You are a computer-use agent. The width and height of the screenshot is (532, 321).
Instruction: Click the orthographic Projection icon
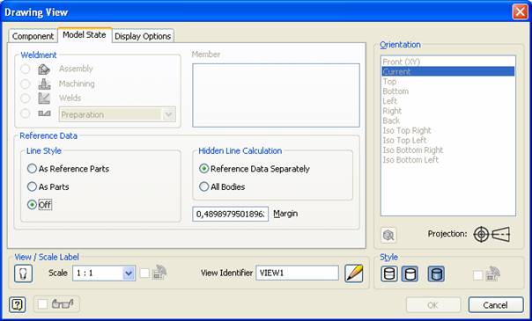(481, 234)
